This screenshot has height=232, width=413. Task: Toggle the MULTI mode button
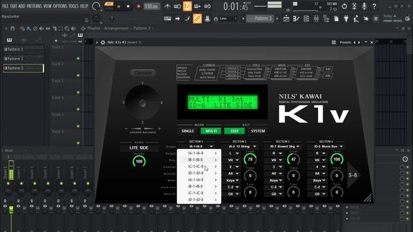click(x=211, y=131)
